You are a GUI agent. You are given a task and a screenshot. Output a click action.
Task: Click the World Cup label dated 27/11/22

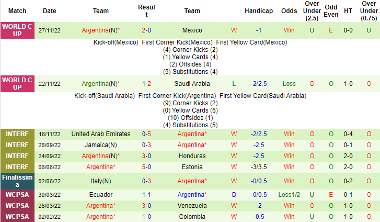coord(17,30)
